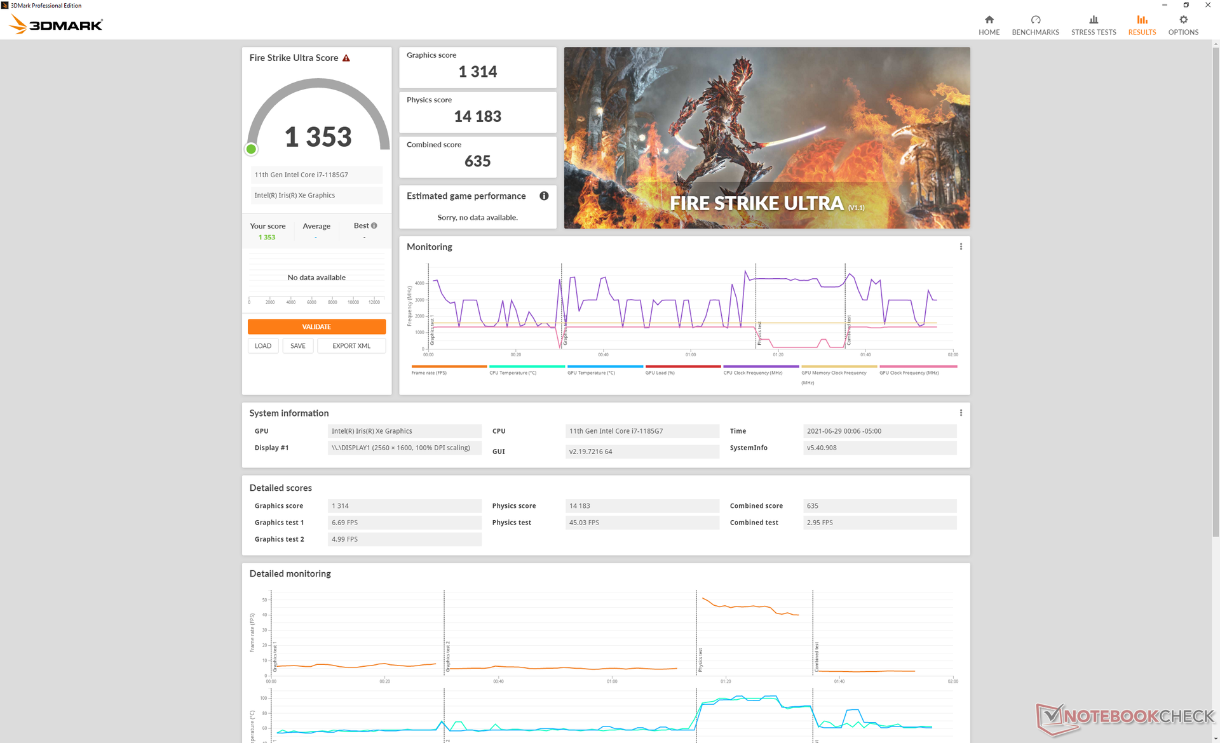The height and width of the screenshot is (743, 1220).
Task: Open the Monitoring panel three-dot menu
Action: 961,246
